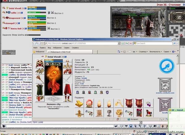
Task: Click the IE back button
Action: [x=35, y=44]
